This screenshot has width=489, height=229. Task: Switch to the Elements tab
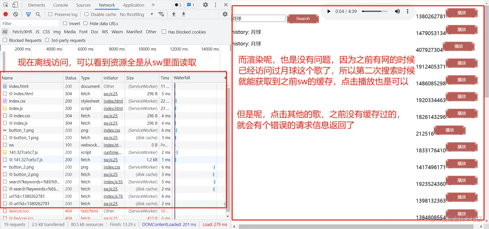click(37, 5)
